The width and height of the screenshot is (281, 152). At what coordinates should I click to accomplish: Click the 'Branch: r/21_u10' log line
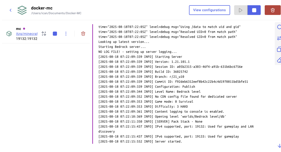pos(141,77)
